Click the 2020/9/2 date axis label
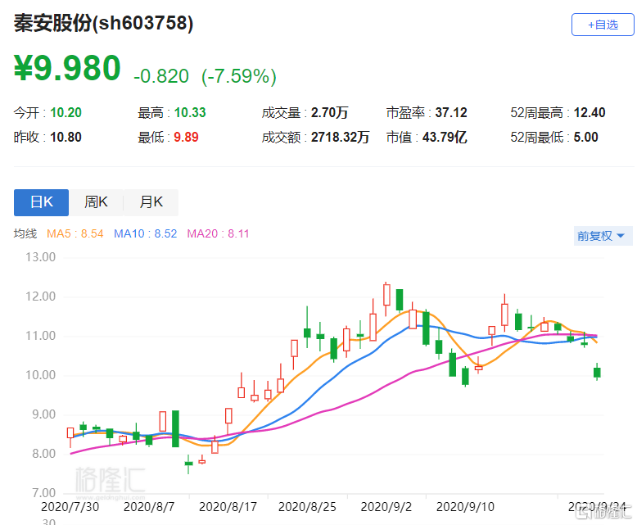The height and width of the screenshot is (525, 637). click(386, 507)
